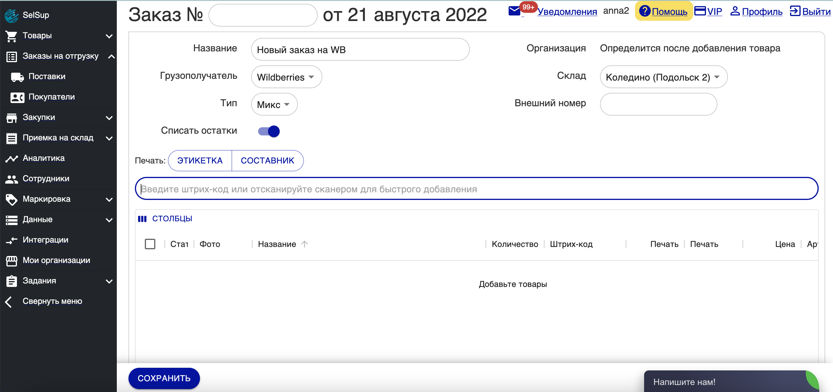833x392 pixels.
Task: Click the arrows icon beside Интеграции
Action: (12, 240)
